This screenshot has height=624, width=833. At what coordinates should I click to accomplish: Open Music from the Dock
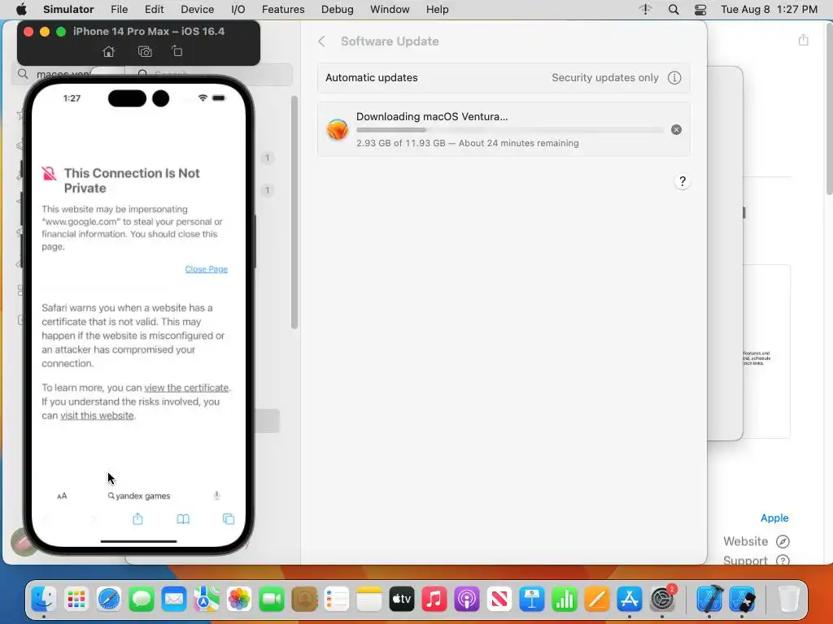click(434, 600)
